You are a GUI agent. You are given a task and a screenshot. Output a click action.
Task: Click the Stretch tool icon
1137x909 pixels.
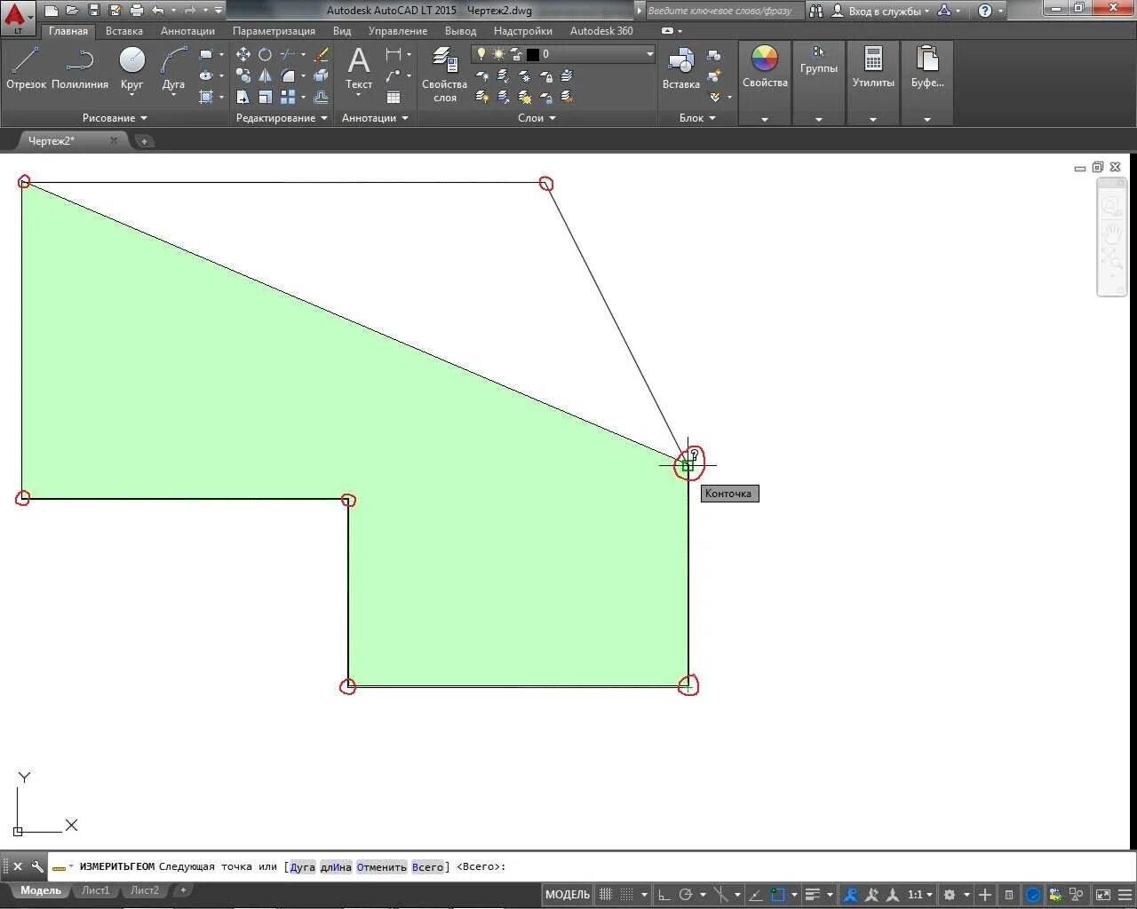[x=243, y=97]
